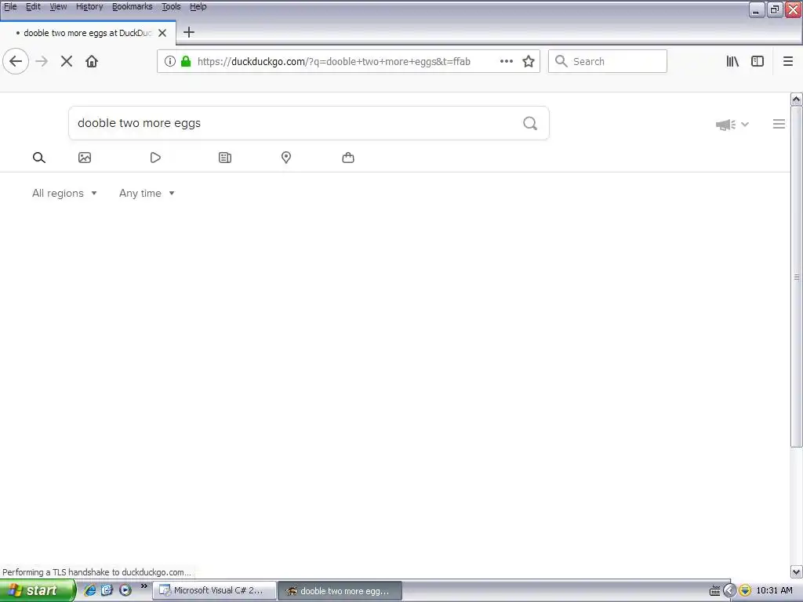The height and width of the screenshot is (602, 803).
Task: Open the File menu
Action: tap(10, 6)
